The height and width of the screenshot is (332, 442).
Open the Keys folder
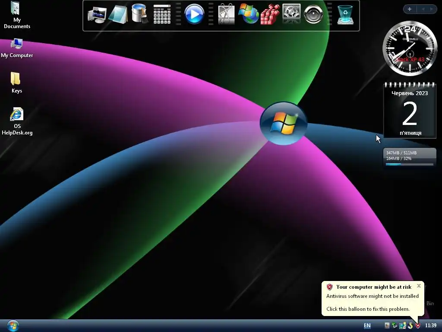pos(16,83)
